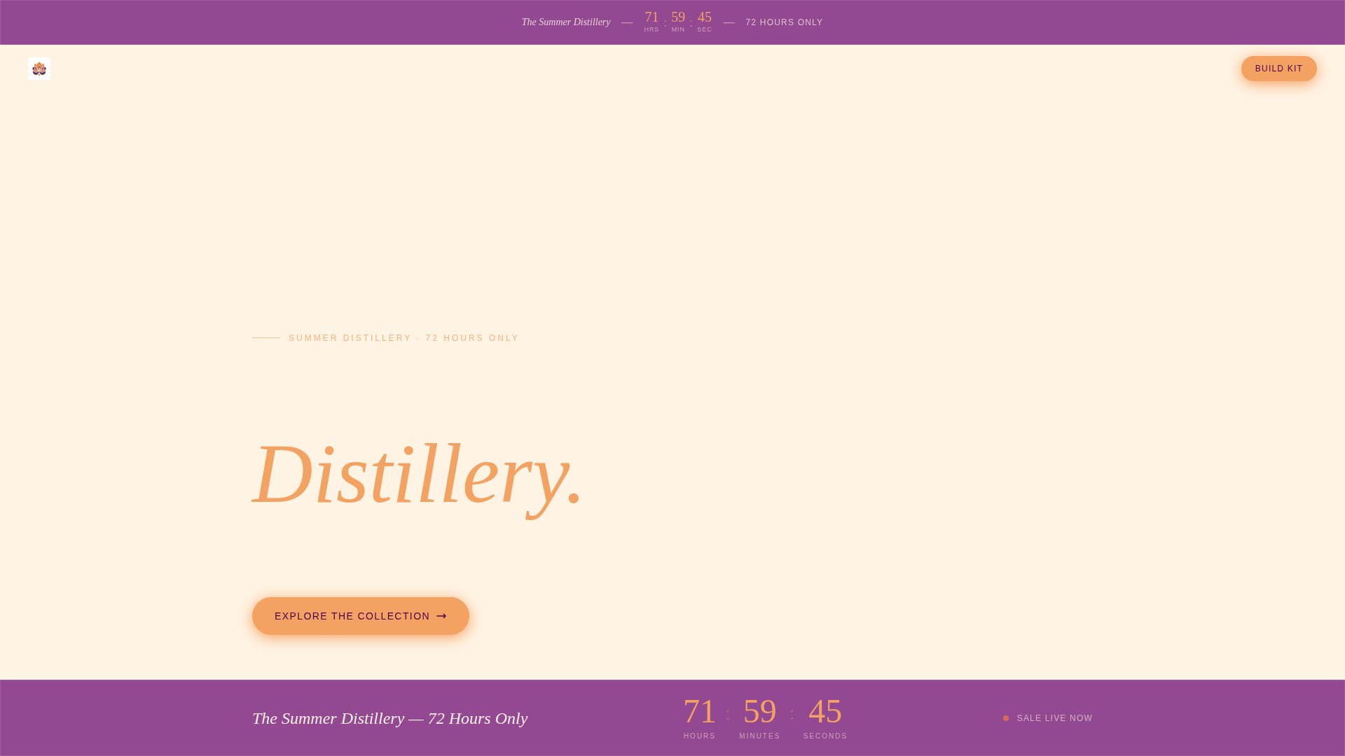Click the SECONDS label in the footer countdown
The width and height of the screenshot is (1345, 756).
pos(825,736)
